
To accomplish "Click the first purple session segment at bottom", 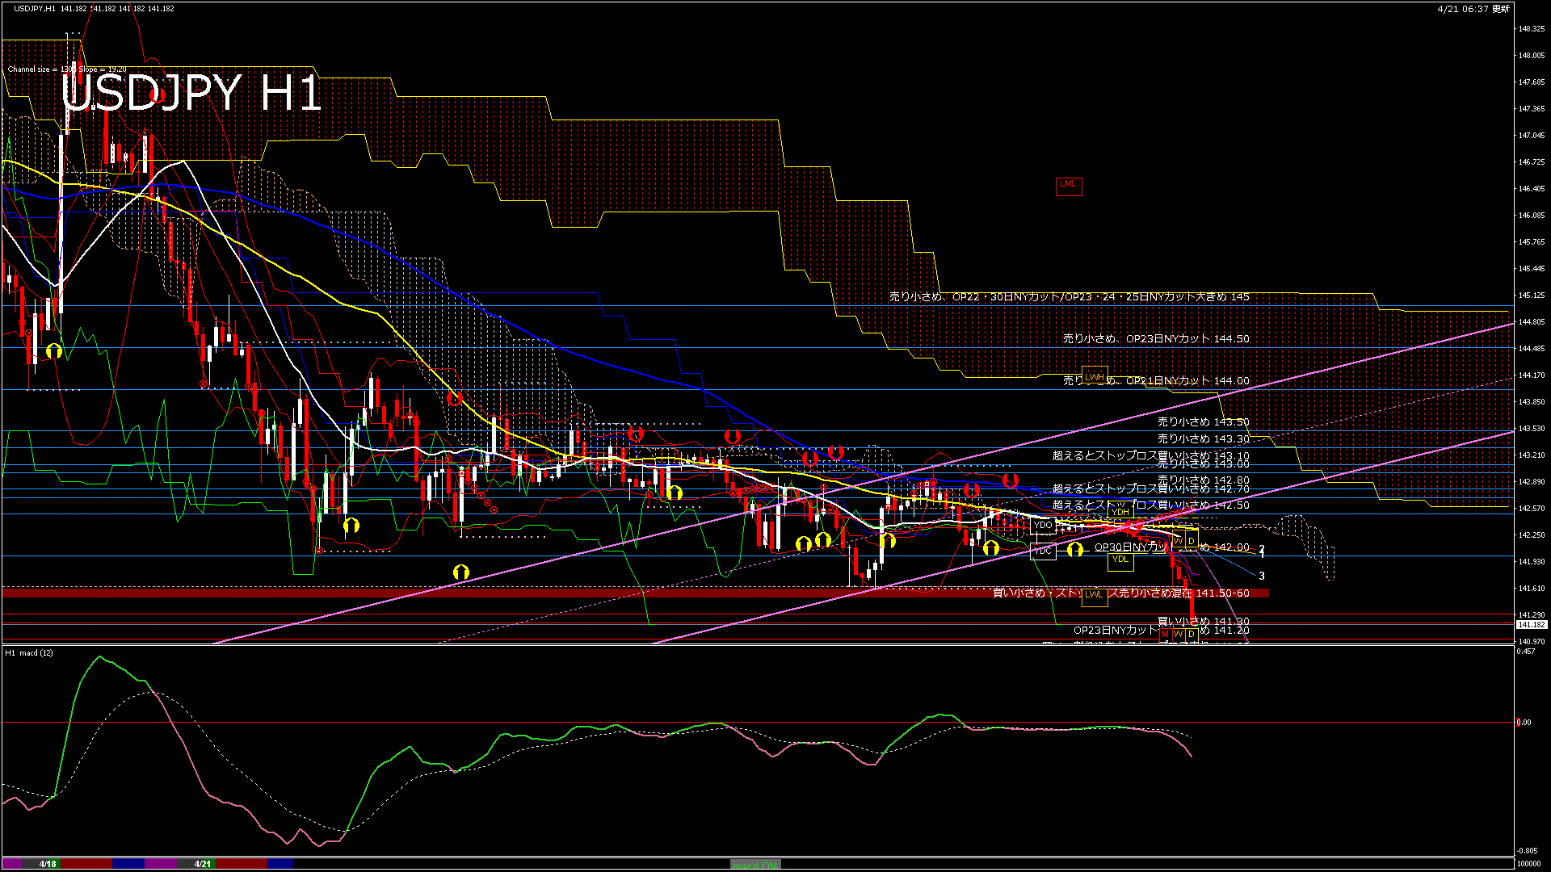I will tap(12, 863).
